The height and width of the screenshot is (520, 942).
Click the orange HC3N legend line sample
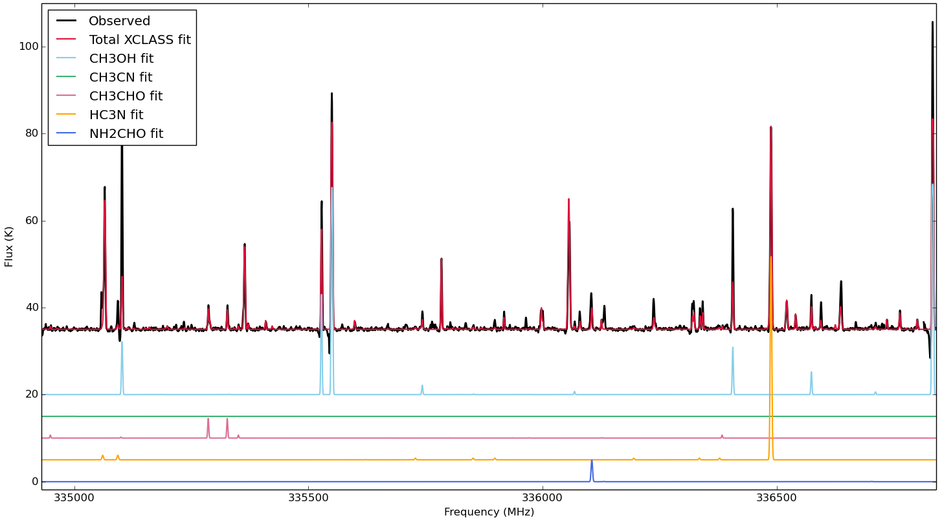point(67,115)
